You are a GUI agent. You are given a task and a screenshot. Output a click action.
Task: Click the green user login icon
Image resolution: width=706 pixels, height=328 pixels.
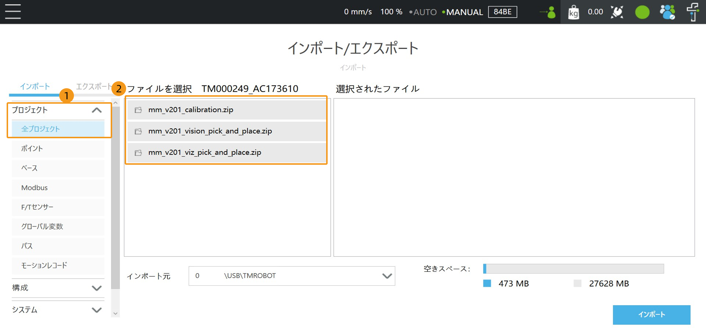click(548, 12)
